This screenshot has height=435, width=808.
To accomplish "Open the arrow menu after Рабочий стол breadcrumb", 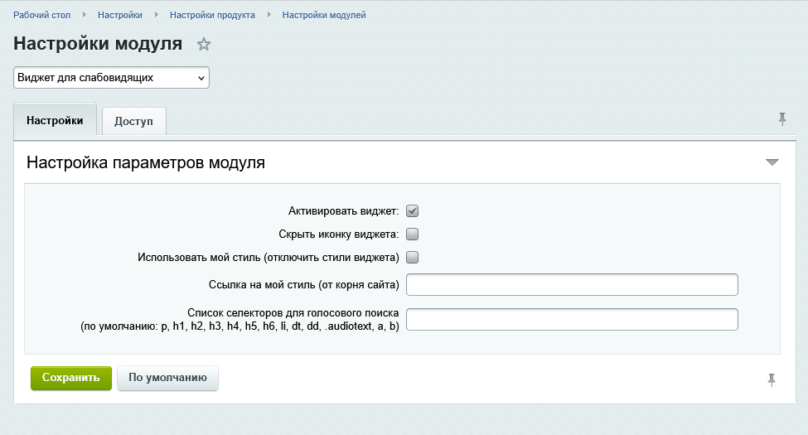I will (x=85, y=16).
